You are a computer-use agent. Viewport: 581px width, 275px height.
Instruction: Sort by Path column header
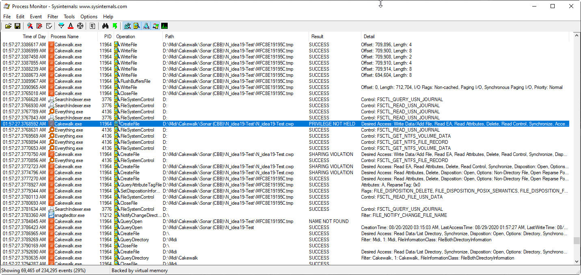point(235,37)
